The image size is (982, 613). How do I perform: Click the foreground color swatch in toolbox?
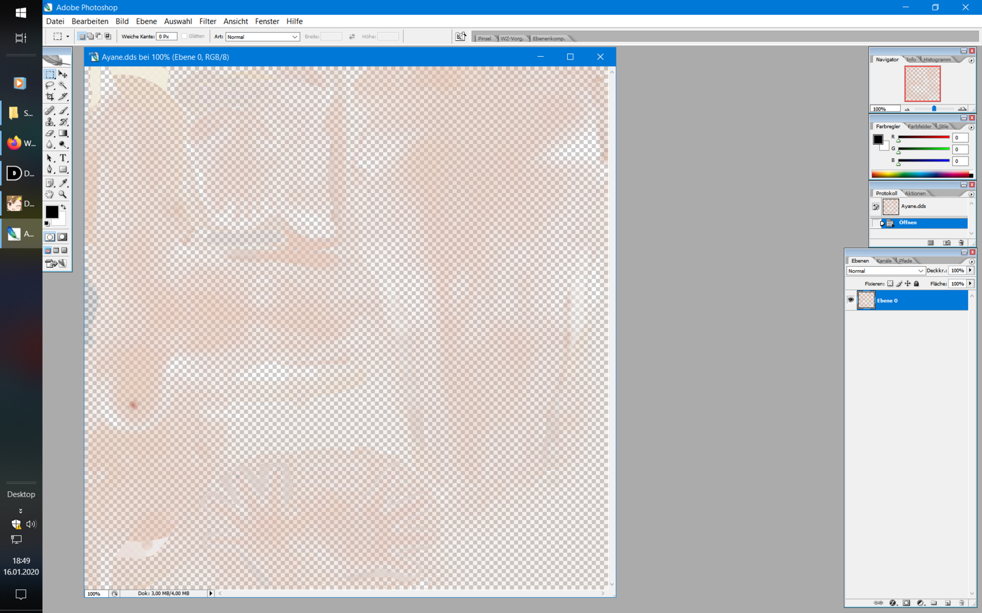(51, 211)
